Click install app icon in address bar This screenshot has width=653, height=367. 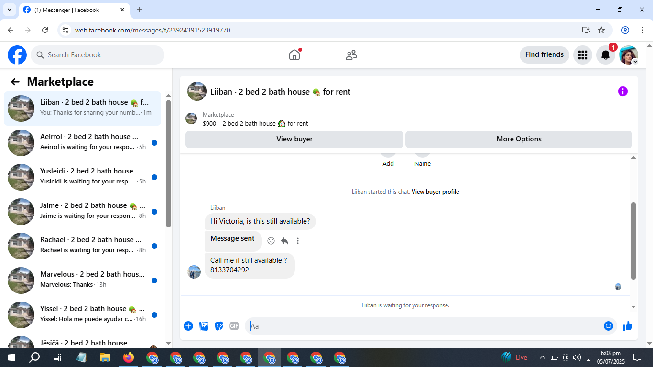point(586,30)
